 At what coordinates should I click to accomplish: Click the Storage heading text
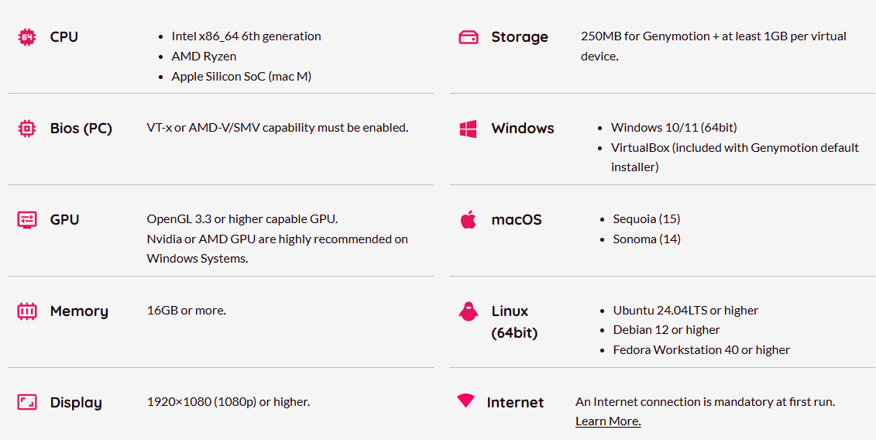[x=520, y=36]
